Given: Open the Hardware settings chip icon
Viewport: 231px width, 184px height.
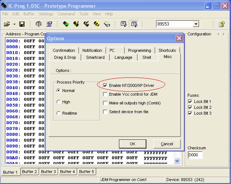Looking at the screenshot, I should [x=39, y=24].
